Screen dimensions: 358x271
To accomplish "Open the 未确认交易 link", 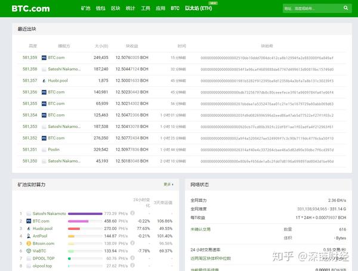I will (x=200, y=229).
